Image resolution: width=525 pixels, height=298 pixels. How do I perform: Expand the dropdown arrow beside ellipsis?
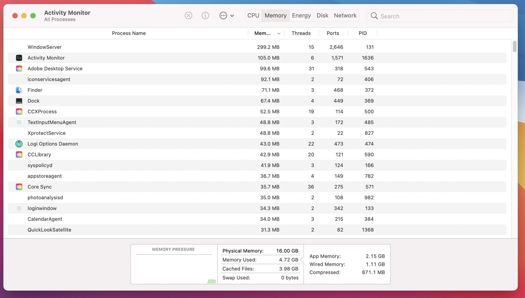click(232, 16)
